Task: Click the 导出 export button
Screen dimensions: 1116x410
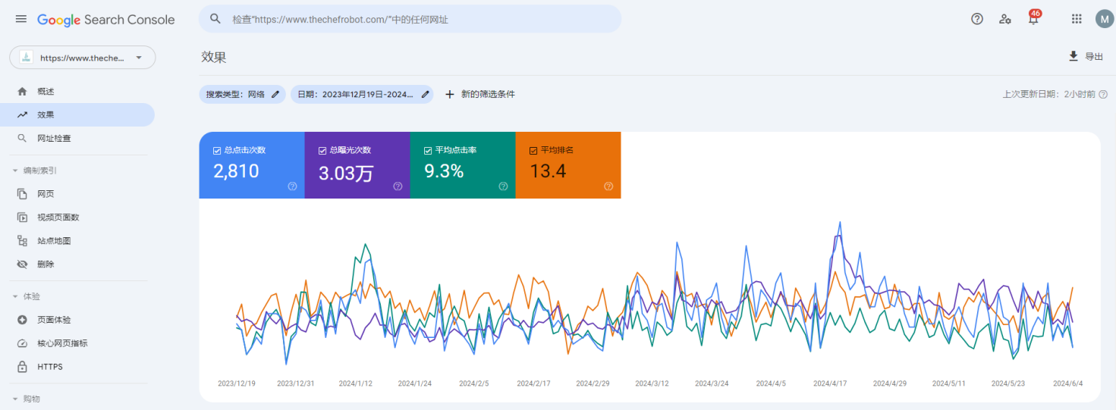Action: click(1086, 56)
